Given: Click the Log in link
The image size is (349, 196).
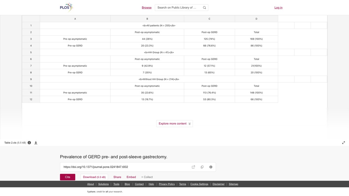Looking at the screenshot, I should click(x=278, y=8).
